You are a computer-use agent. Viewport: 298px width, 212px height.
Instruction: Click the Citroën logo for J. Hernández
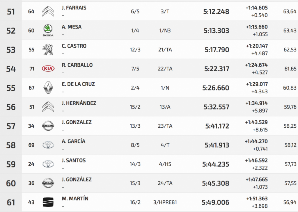[x=48, y=107]
